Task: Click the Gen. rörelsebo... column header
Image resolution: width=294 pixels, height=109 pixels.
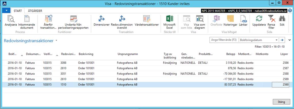Action: point(188,56)
